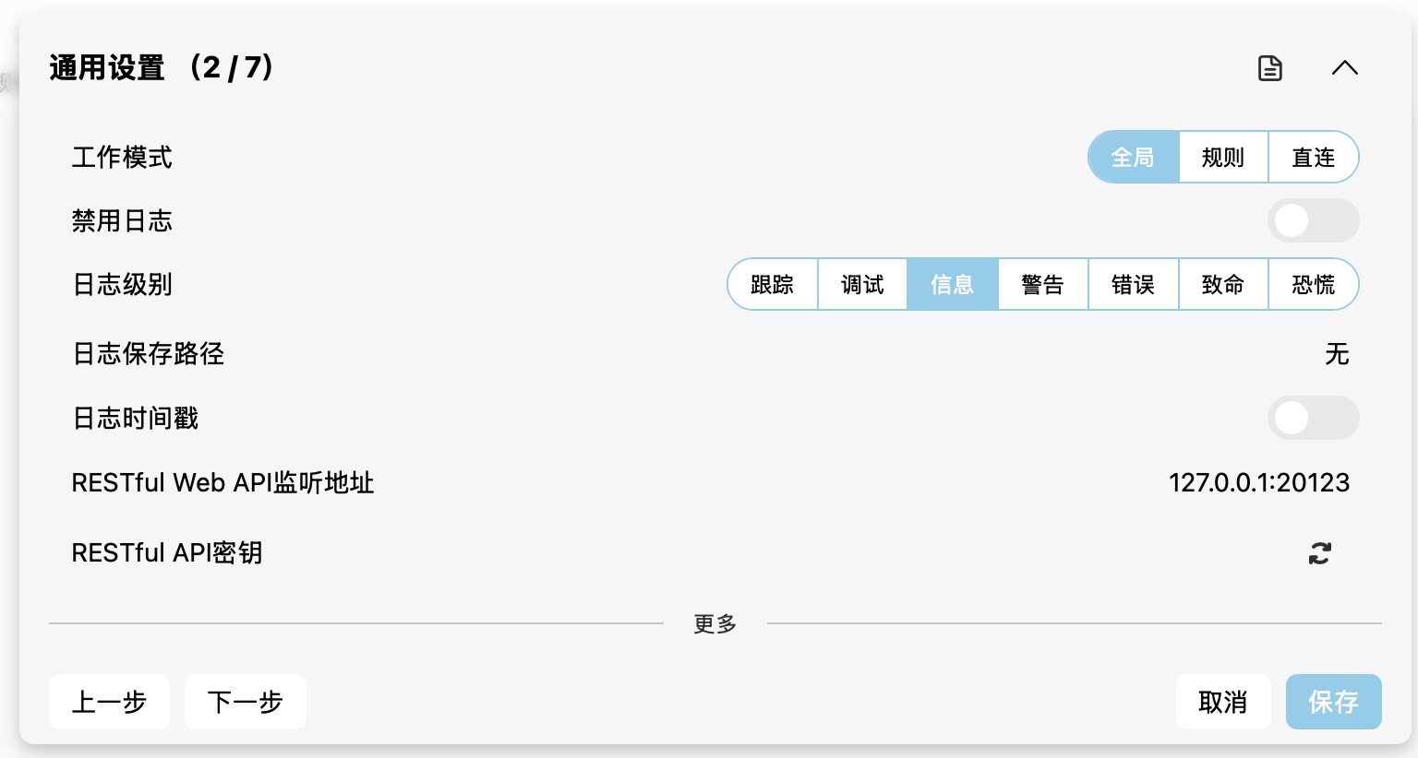Collapse the settings panel with chevron

coord(1344,68)
